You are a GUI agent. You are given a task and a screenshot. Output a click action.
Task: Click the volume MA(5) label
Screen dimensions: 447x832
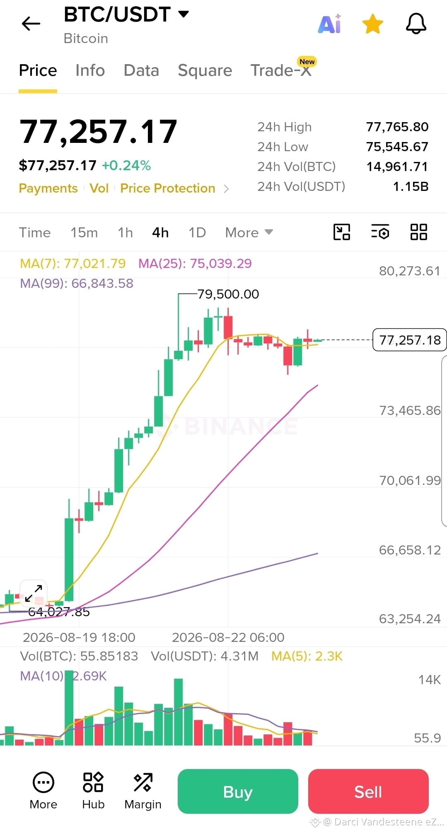coord(307,656)
